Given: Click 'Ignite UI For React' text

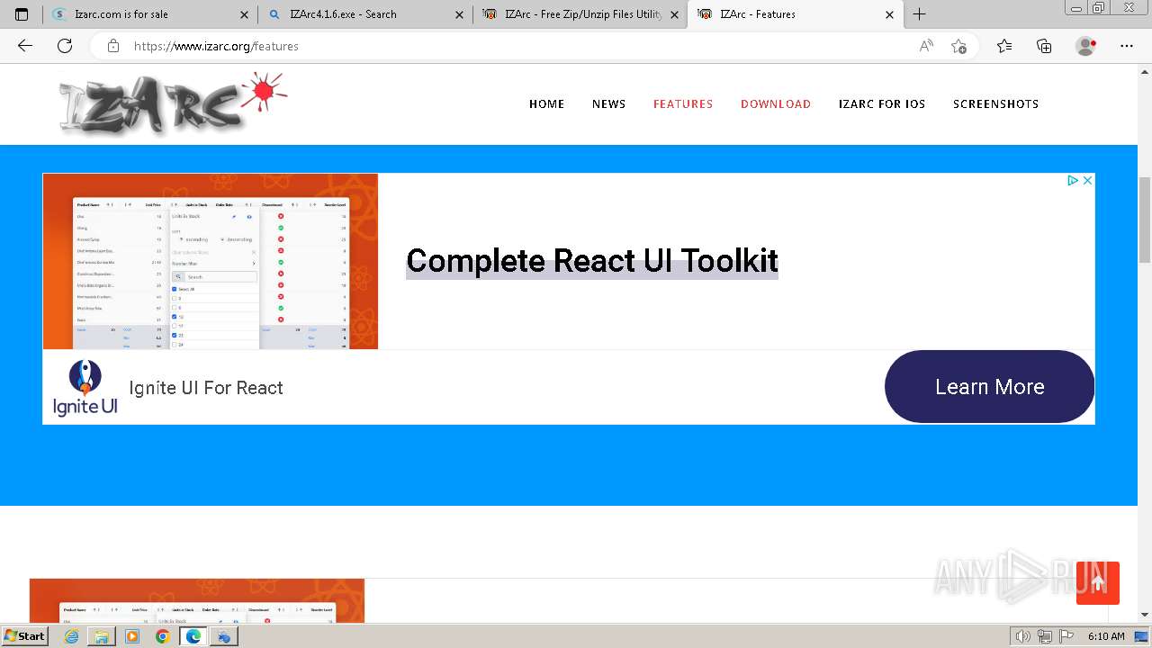Looking at the screenshot, I should click(206, 388).
